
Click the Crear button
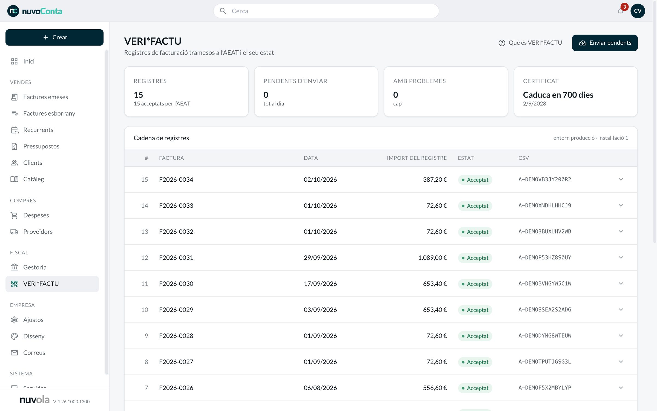[x=54, y=37]
